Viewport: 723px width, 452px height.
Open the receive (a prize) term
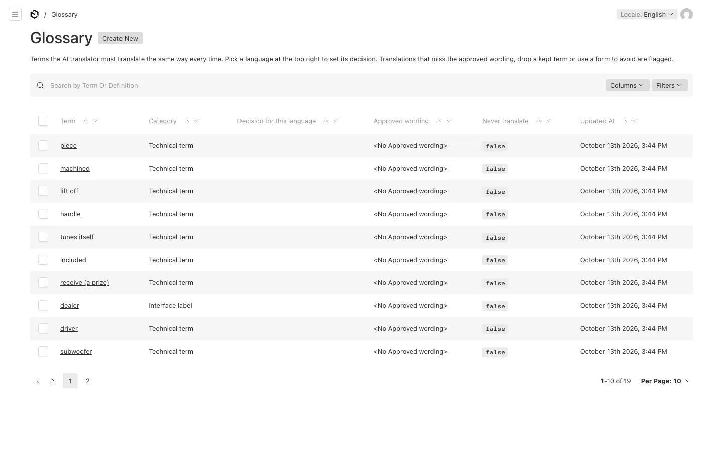click(x=85, y=282)
